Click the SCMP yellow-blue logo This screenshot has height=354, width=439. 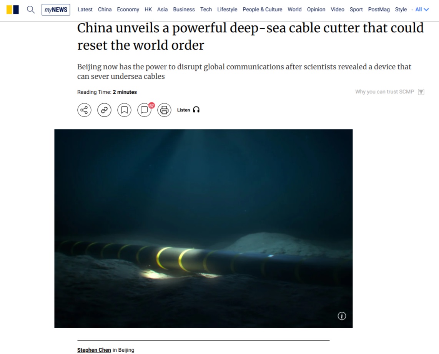pyautogui.click(x=13, y=10)
